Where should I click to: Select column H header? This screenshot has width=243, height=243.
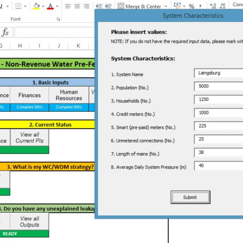click(20, 46)
